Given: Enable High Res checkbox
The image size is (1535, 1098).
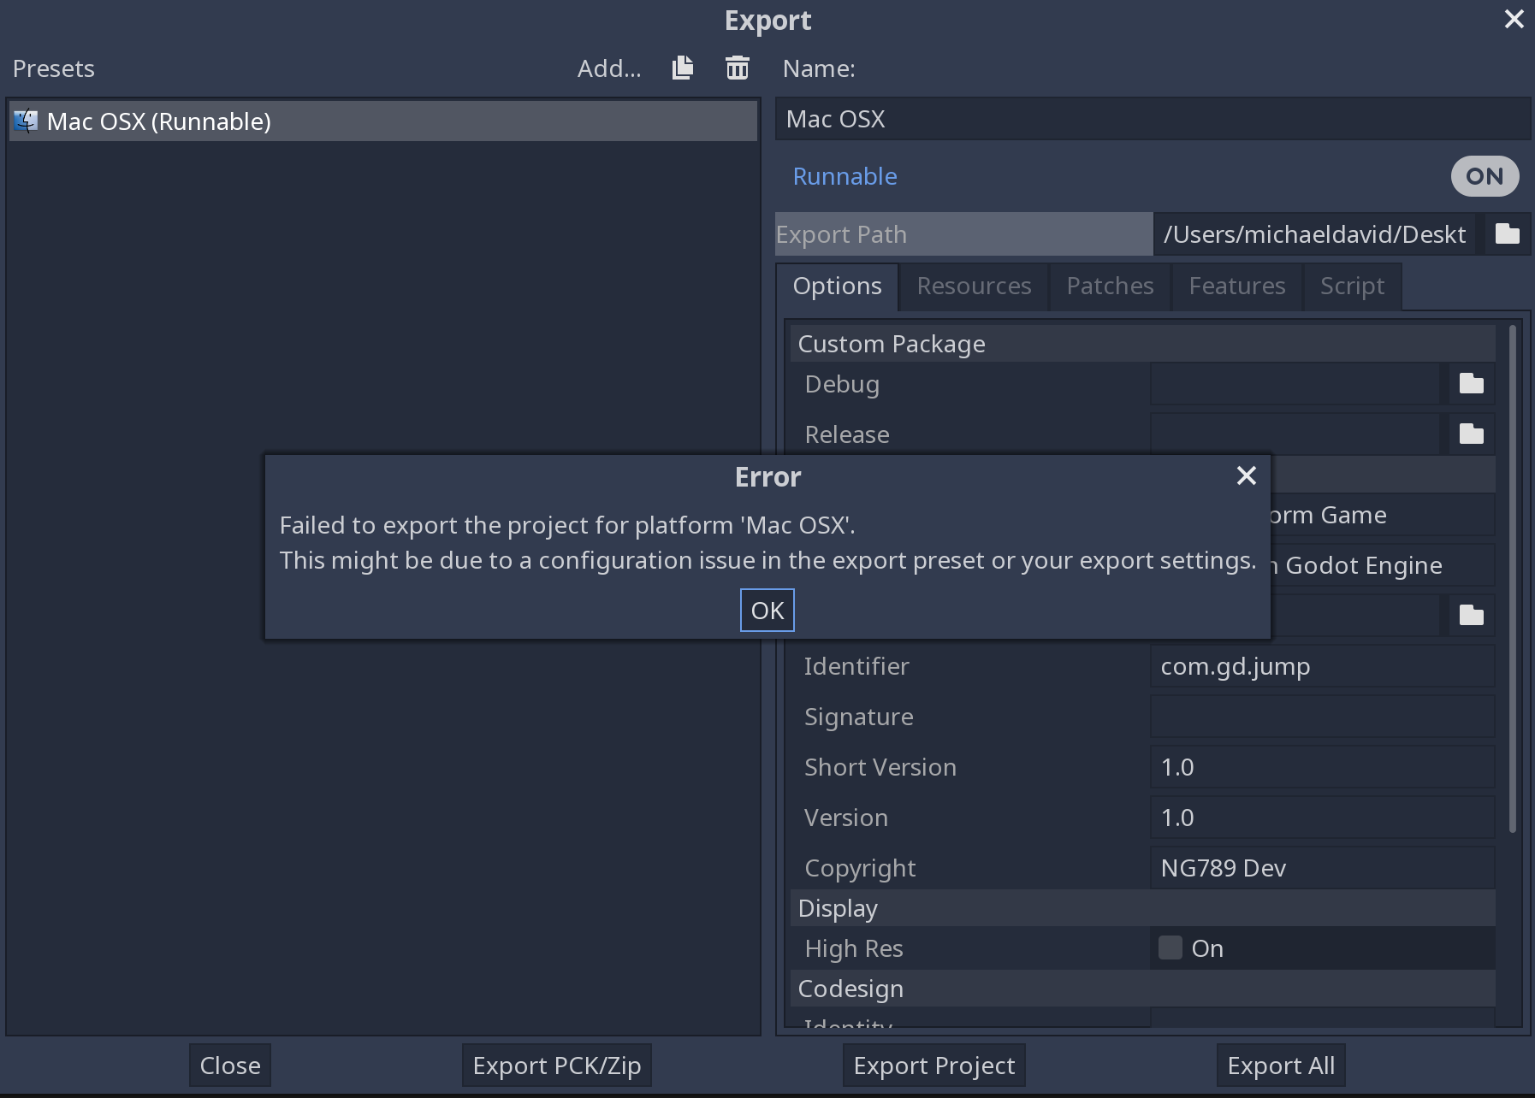Looking at the screenshot, I should click(x=1170, y=947).
